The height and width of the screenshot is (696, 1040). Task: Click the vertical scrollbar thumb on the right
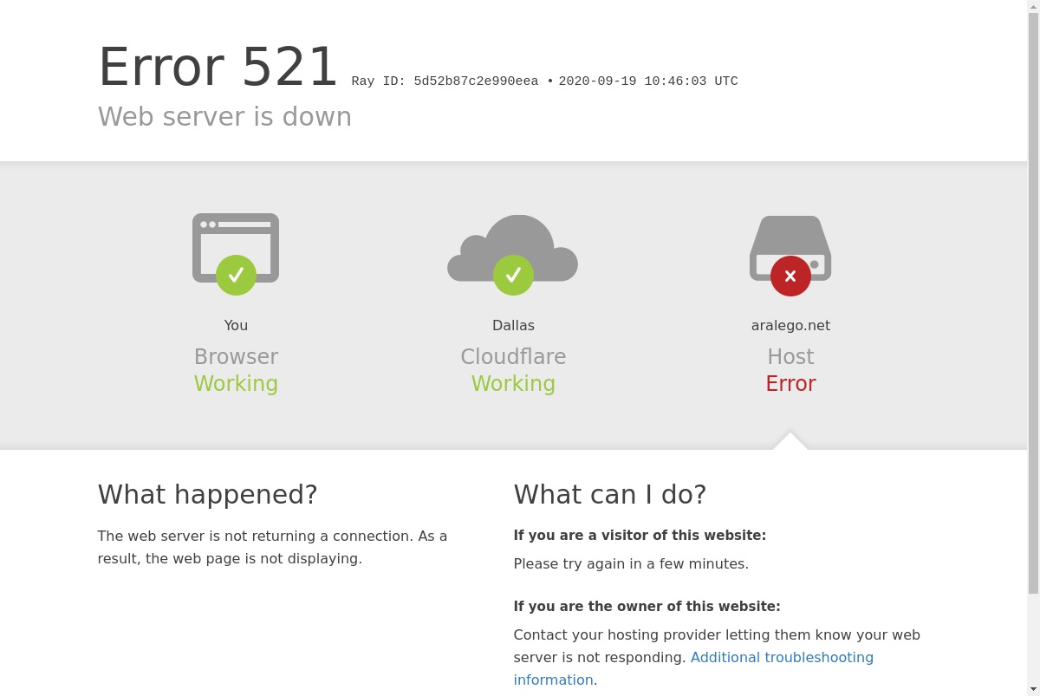[1033, 303]
